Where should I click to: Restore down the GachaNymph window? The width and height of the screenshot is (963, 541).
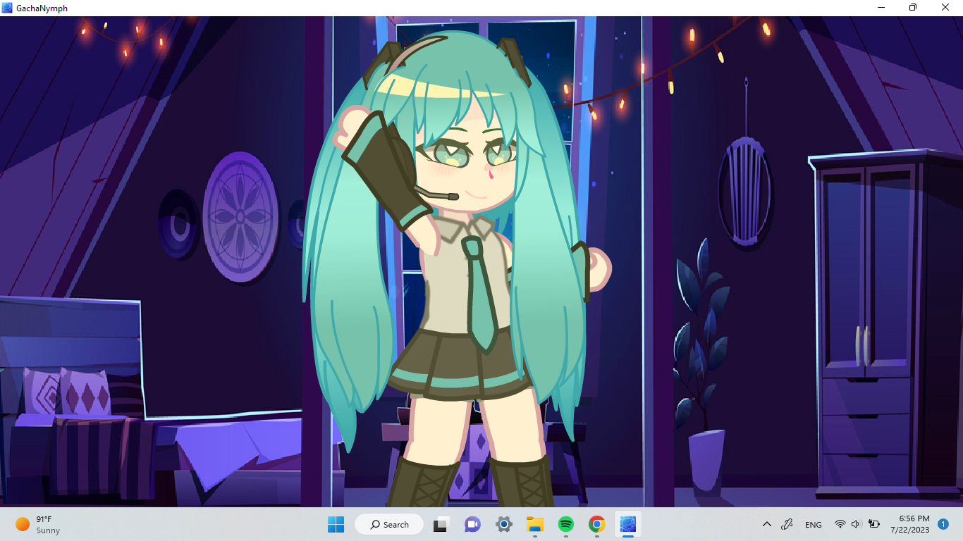[x=913, y=8]
